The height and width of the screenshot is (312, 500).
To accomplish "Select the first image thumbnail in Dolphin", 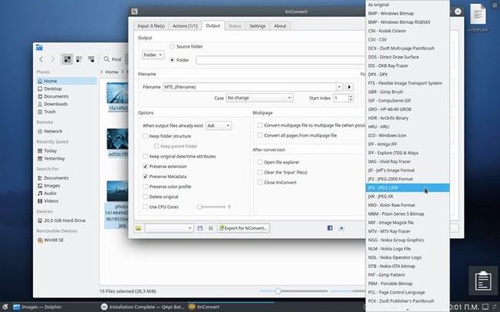I will (x=118, y=93).
